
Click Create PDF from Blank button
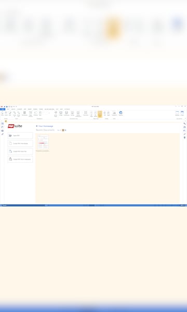(20, 144)
